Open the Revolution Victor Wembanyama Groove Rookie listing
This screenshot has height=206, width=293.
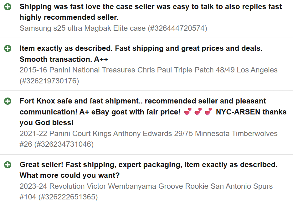coord(146,186)
